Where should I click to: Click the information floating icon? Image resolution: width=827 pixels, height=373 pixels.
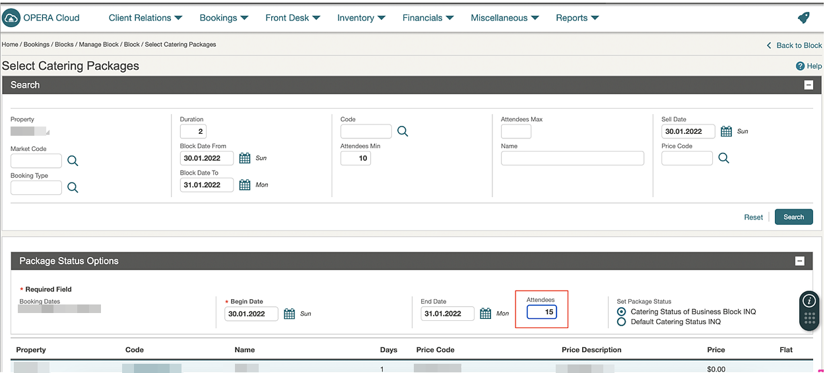coord(809,301)
